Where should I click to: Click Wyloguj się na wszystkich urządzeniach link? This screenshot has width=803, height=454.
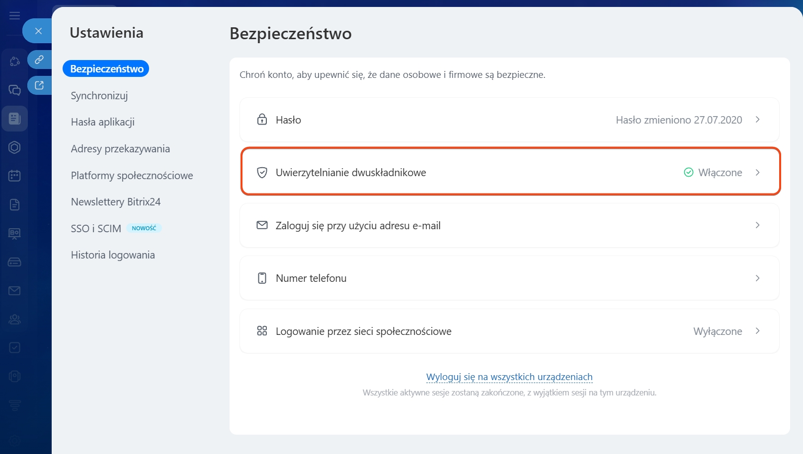509,377
